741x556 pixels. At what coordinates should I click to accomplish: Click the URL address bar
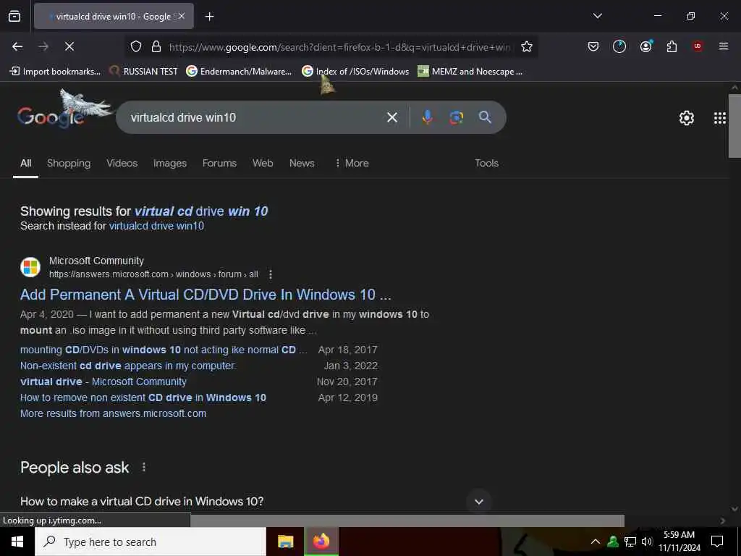click(x=339, y=47)
